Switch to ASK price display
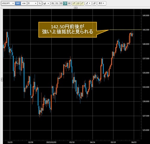 [24, 3]
